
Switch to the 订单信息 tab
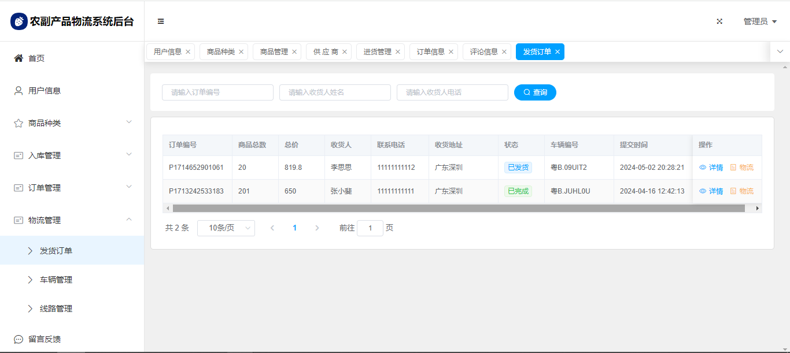pyautogui.click(x=431, y=52)
